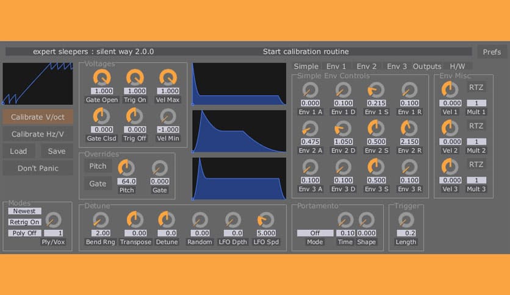Toggle the Gate override button
The image size is (510, 295).
pyautogui.click(x=98, y=183)
